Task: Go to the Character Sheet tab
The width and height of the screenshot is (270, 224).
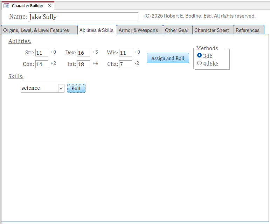Action: coord(212,30)
